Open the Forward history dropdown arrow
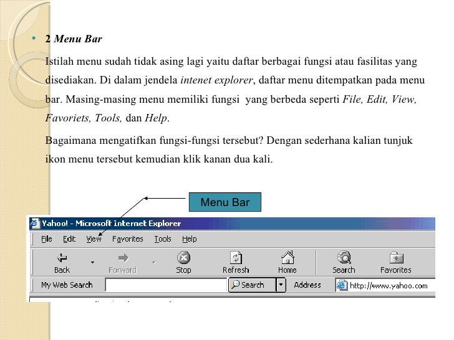This screenshot has height=340, width=454. pos(154,262)
